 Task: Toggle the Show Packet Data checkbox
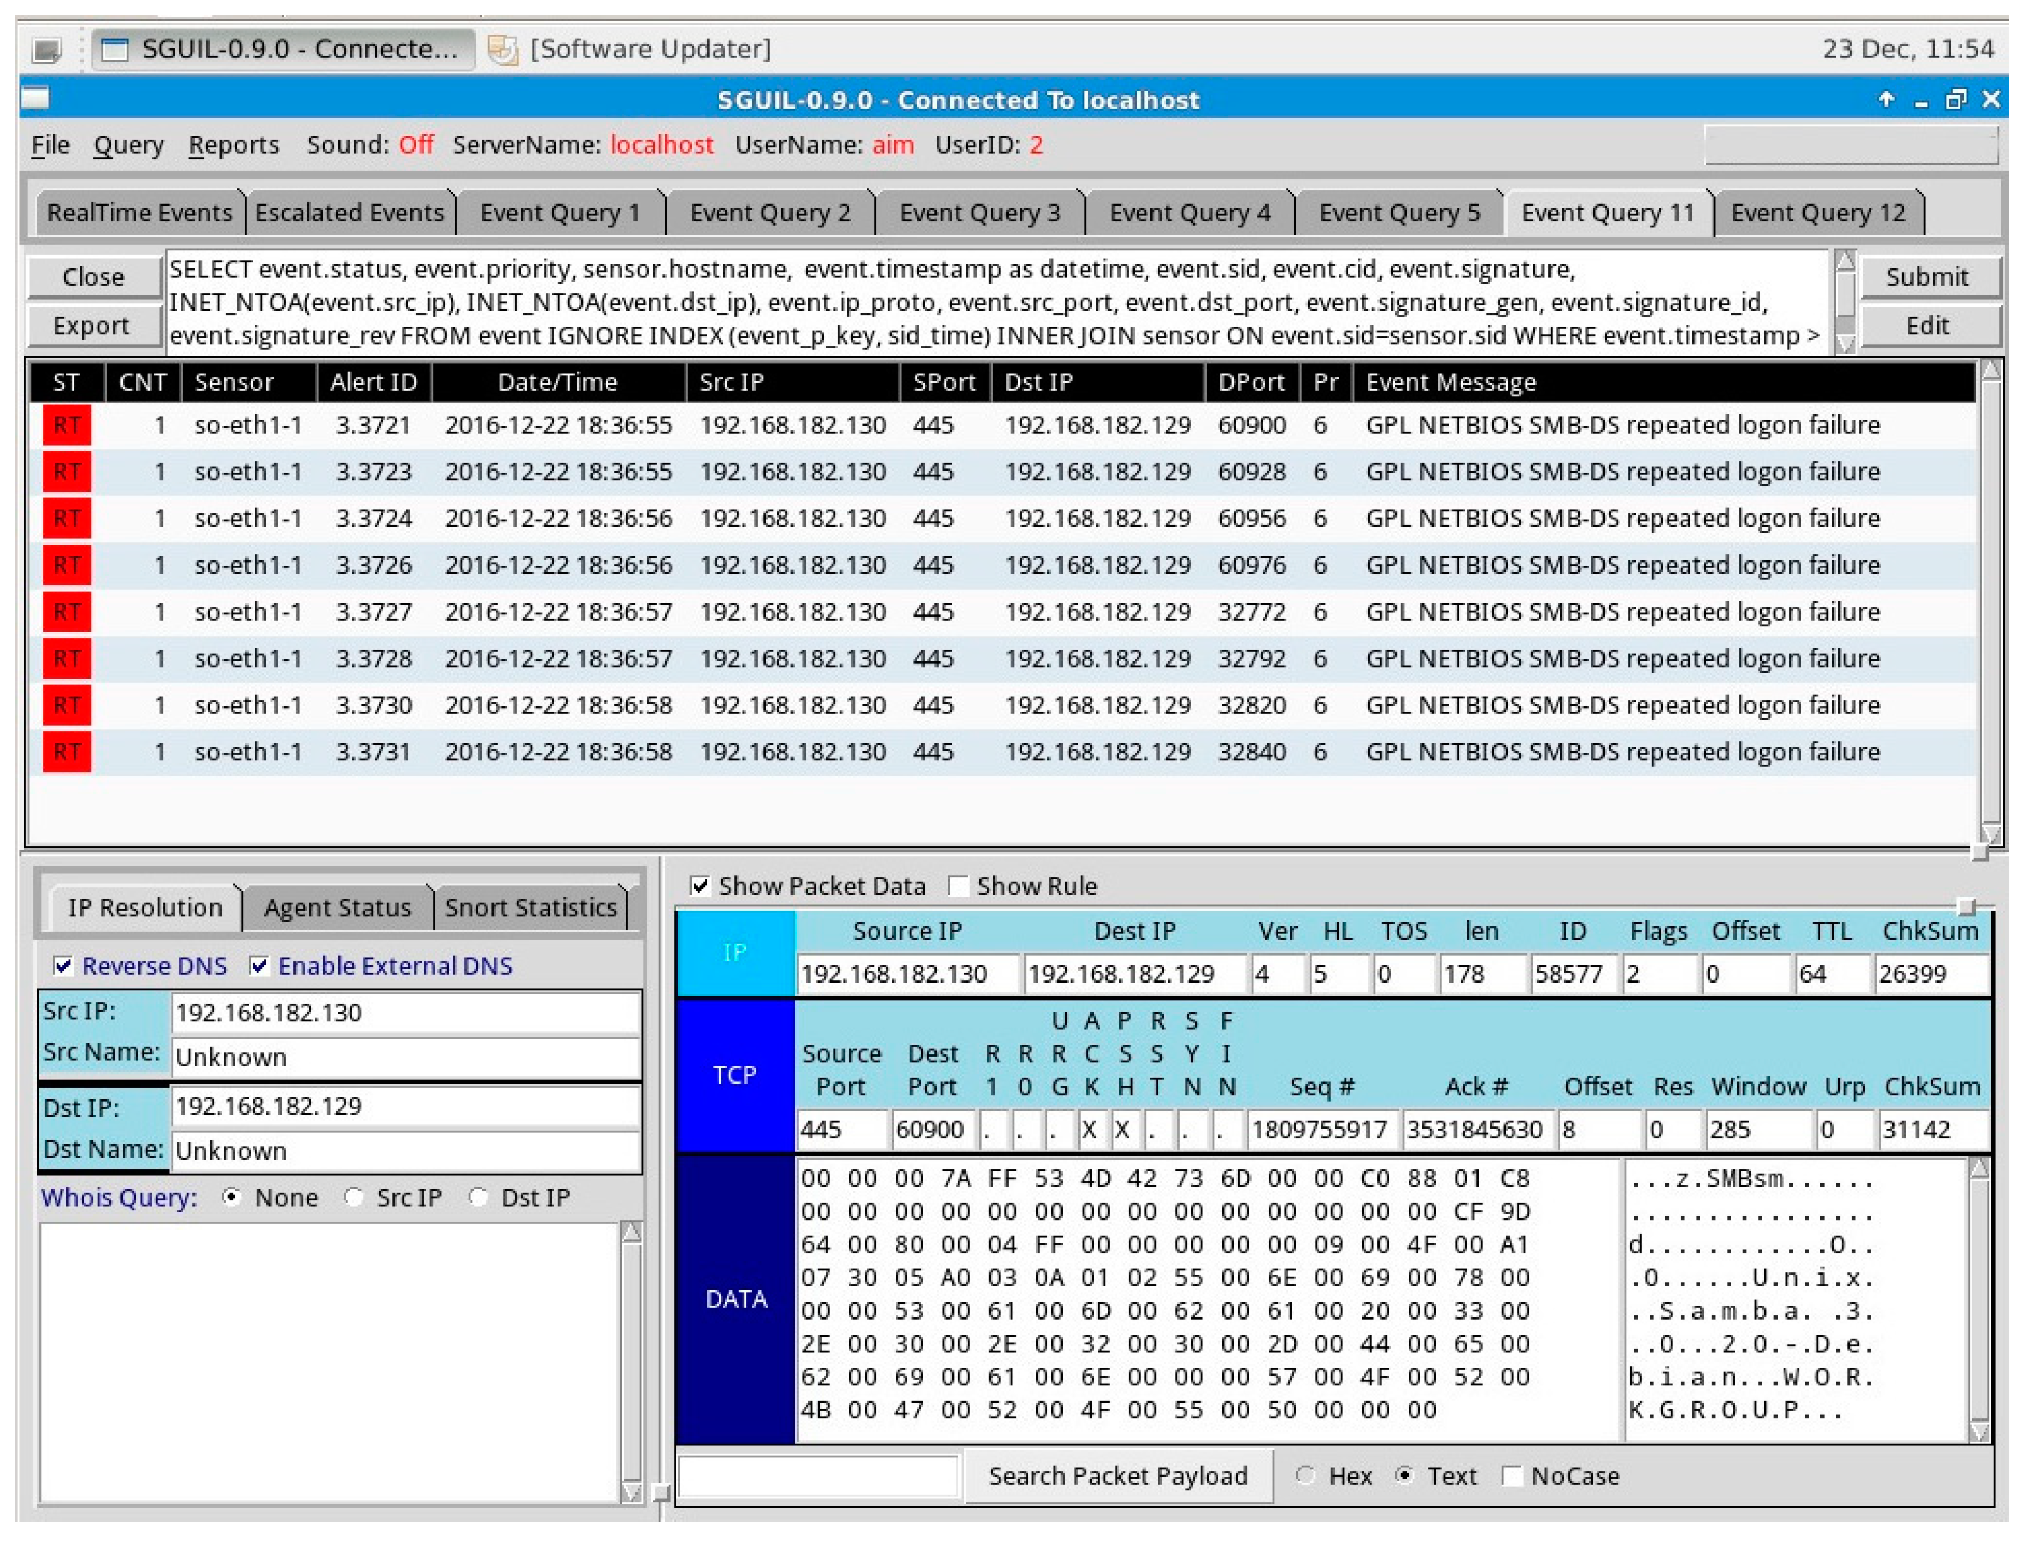(700, 886)
